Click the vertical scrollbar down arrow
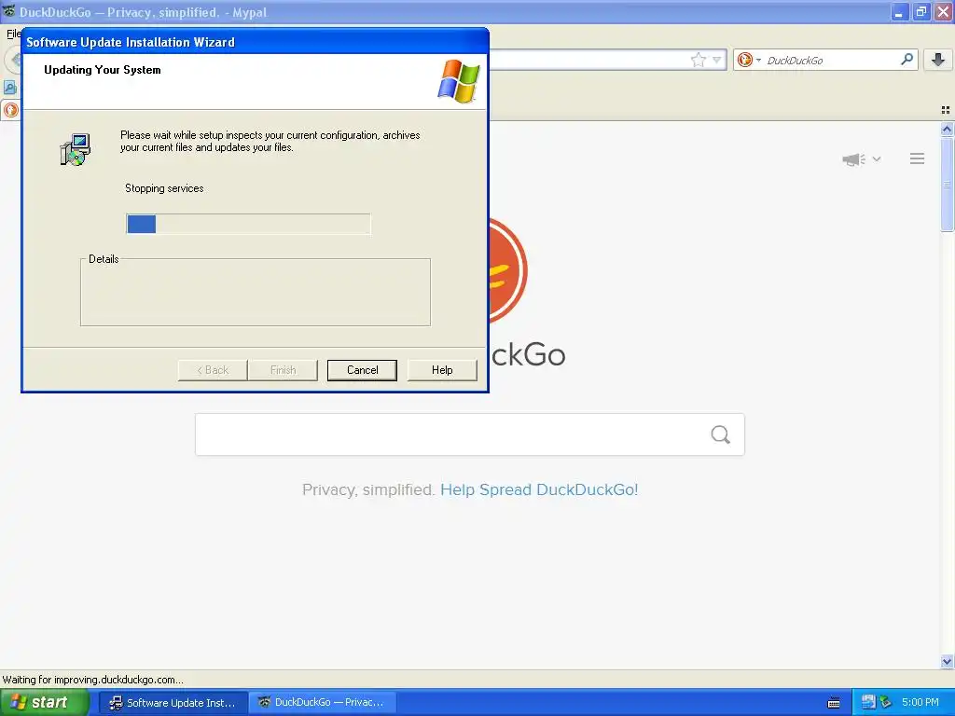 (x=947, y=661)
